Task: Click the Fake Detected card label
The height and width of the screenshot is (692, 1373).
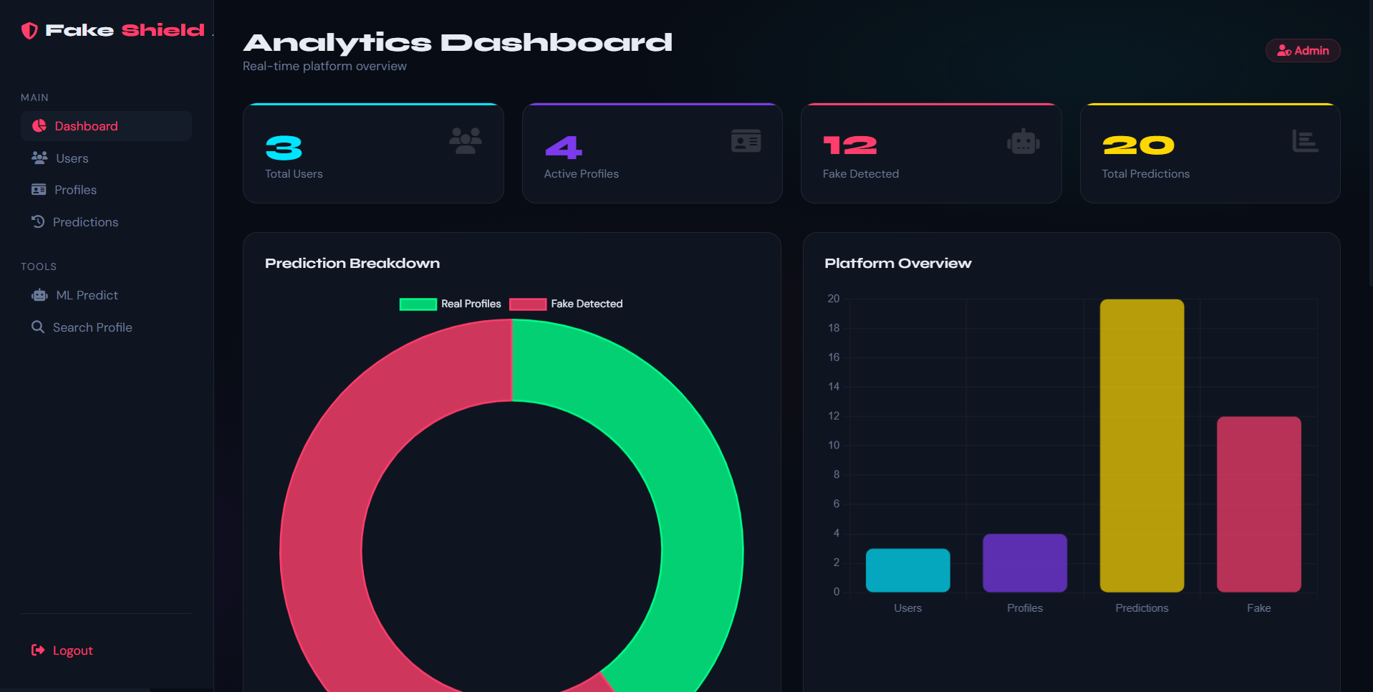Action: (x=861, y=174)
